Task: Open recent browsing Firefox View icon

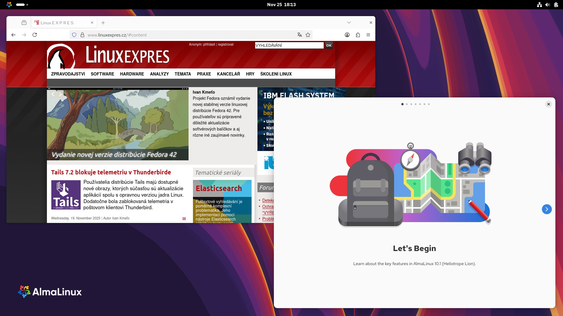Action: [x=24, y=23]
